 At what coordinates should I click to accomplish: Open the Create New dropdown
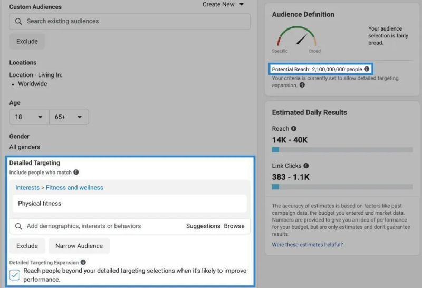(223, 5)
